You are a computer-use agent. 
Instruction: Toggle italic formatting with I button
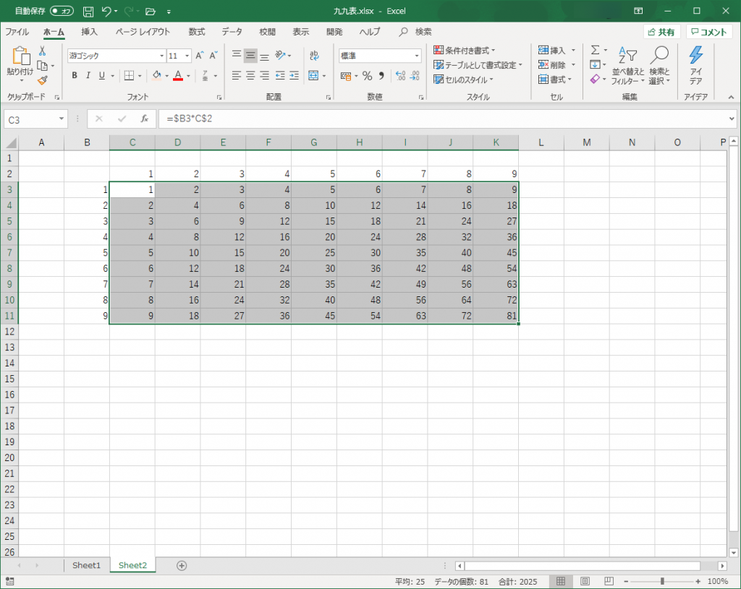(88, 76)
